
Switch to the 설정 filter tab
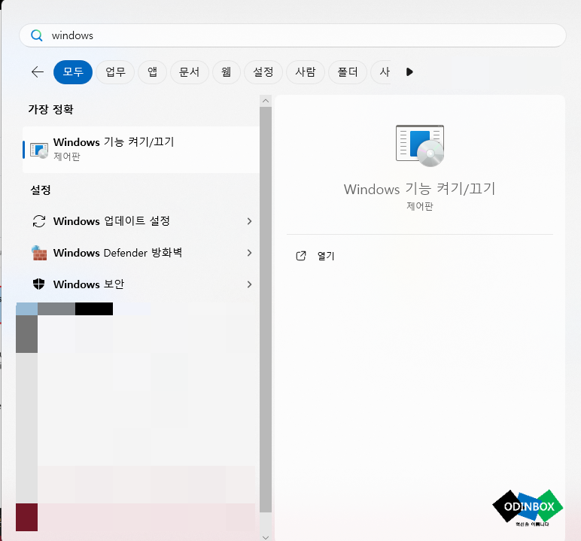point(263,72)
